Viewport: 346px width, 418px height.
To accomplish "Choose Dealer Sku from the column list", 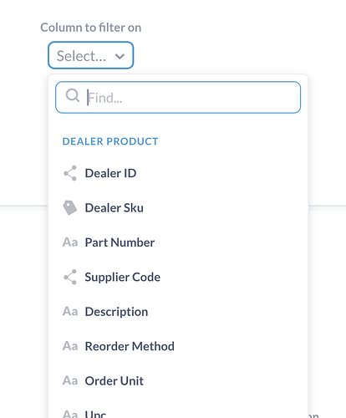I will [x=178, y=207].
